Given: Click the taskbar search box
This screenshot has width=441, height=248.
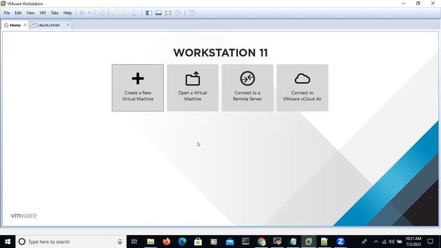Looking at the screenshot, I should [71, 242].
